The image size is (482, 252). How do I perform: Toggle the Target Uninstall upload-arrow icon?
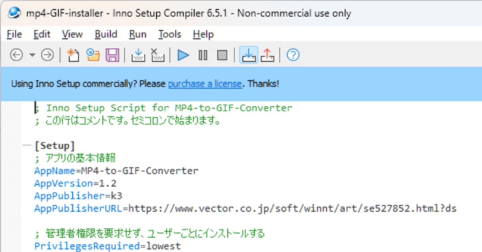click(267, 55)
